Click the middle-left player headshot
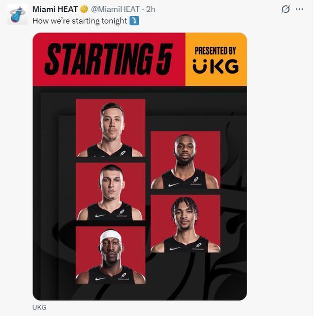The image size is (315, 316). pos(110,191)
